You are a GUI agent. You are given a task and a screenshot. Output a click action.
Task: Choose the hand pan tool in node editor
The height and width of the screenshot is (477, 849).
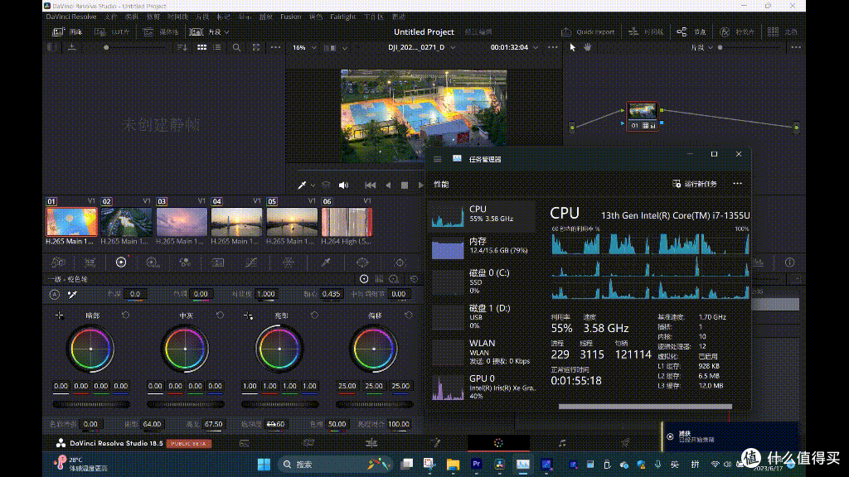[x=588, y=47]
